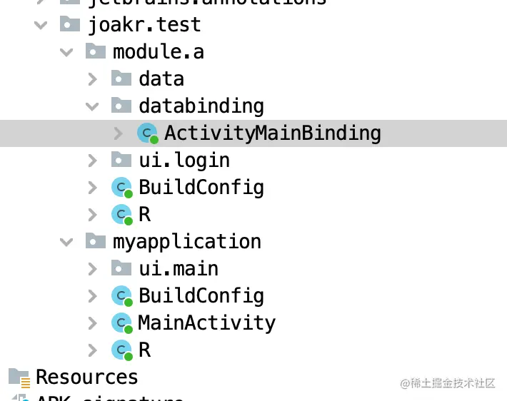
Task: Select the R class under module.a
Action: click(144, 214)
